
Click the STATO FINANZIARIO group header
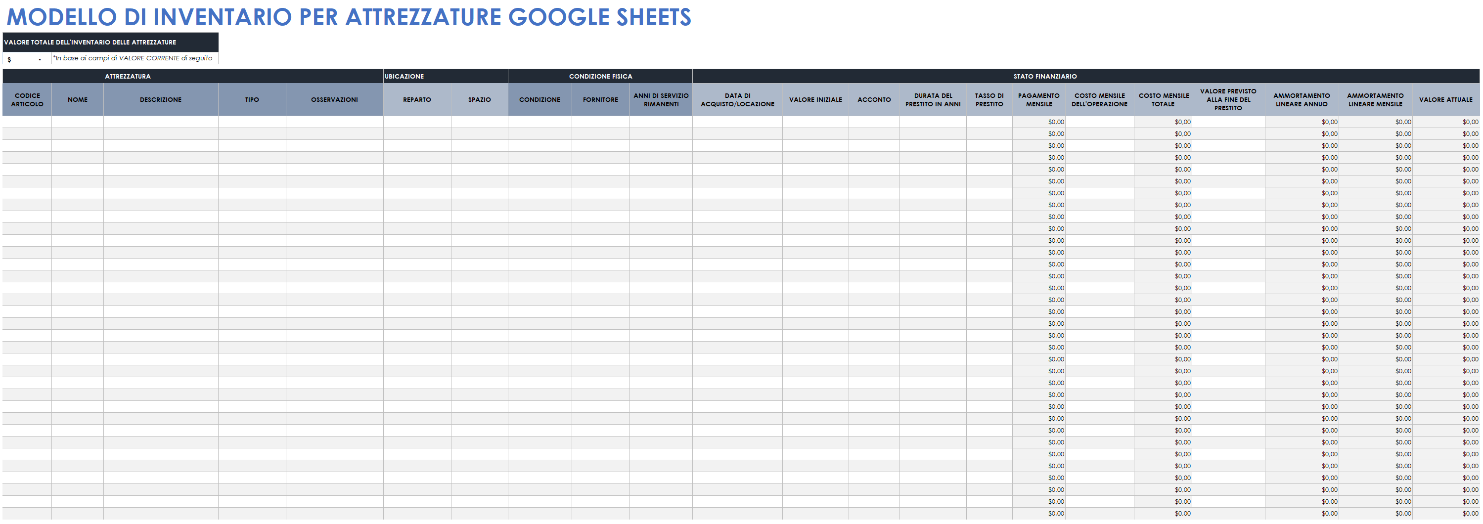pyautogui.click(x=1086, y=76)
